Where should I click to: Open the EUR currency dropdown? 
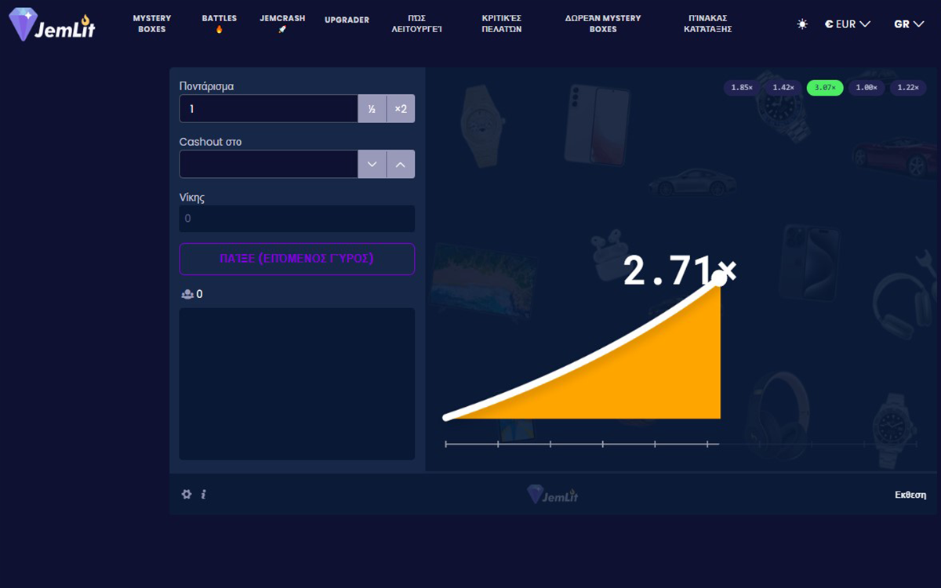848,24
